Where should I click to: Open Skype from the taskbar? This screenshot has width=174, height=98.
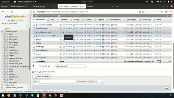tap(32, 95)
